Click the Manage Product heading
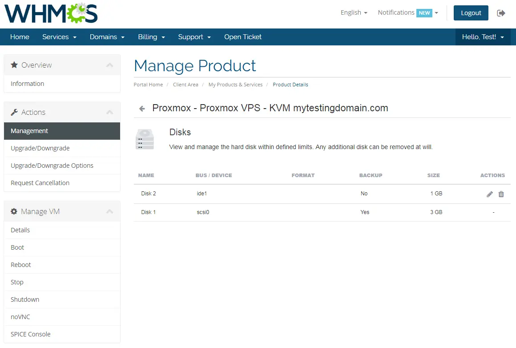Screen dimensions: 516x348 [x=195, y=66]
